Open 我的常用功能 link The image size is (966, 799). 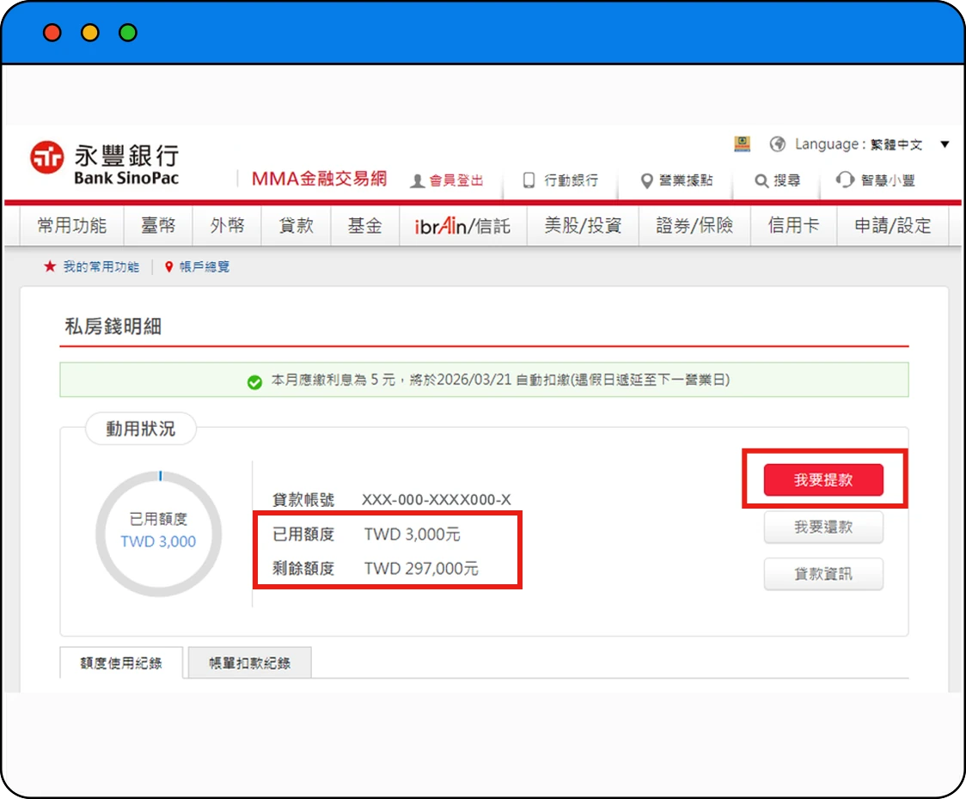(x=101, y=266)
